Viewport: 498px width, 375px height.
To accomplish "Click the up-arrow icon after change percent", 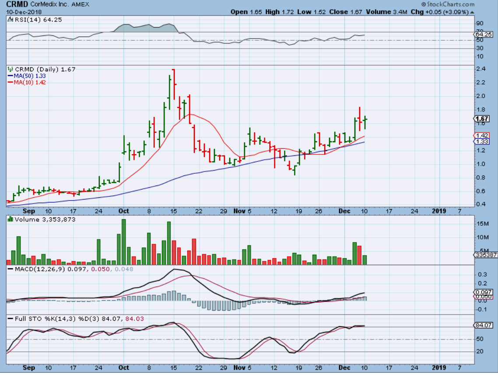I will [472, 12].
